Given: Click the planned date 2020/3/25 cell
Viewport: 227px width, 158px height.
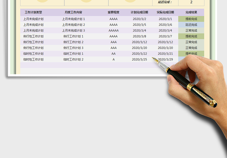Looking at the screenshot, I should pos(139,59).
